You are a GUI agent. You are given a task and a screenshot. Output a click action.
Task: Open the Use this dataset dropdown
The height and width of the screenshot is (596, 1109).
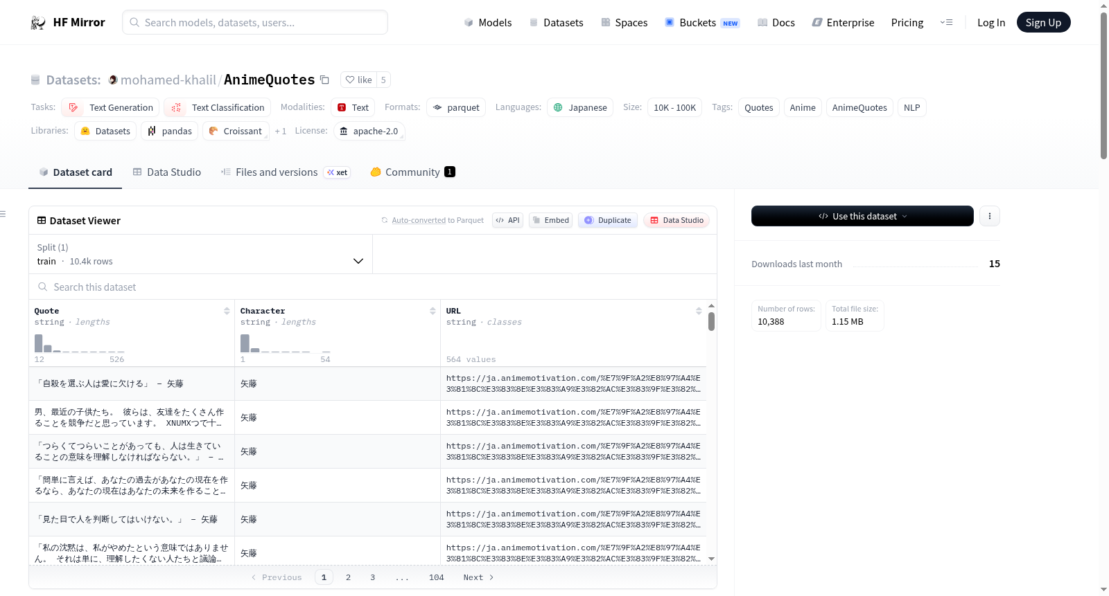coord(862,216)
